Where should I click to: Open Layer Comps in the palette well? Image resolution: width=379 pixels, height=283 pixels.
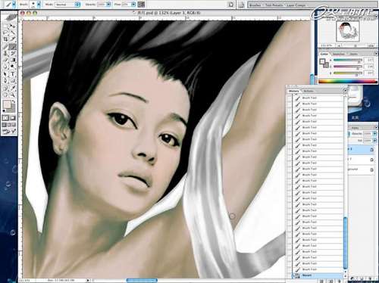pyautogui.click(x=296, y=5)
